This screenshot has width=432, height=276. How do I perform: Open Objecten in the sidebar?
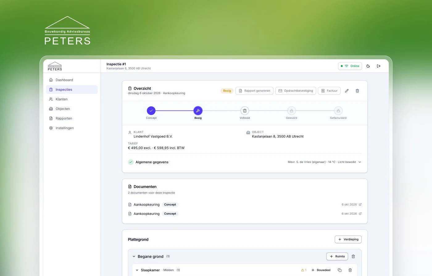tap(72, 109)
